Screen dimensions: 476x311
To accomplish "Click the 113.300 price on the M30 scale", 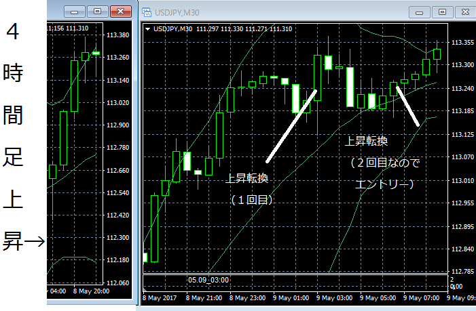I will 462,65.
